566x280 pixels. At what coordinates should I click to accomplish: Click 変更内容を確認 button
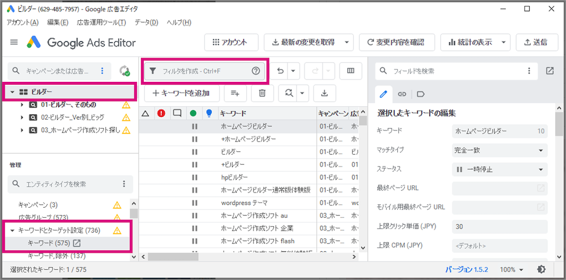[x=397, y=42]
